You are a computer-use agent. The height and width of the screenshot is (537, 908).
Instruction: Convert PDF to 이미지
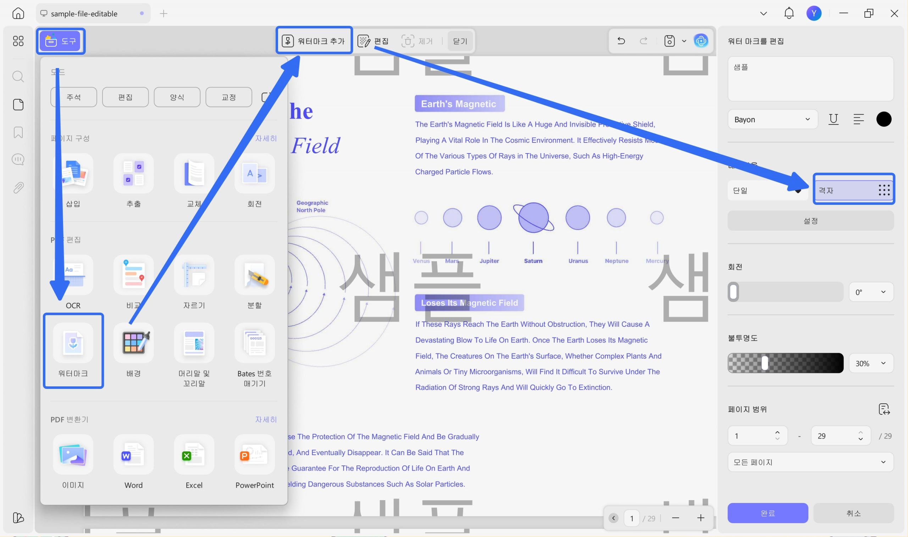[x=73, y=462]
